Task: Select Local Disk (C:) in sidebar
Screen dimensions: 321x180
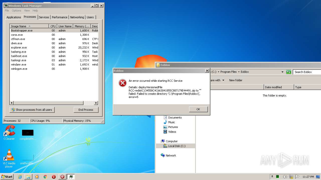Action: pos(176,146)
